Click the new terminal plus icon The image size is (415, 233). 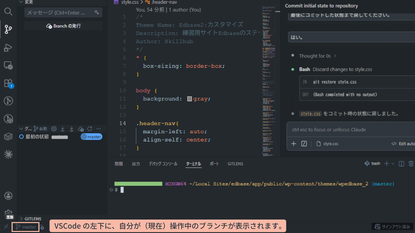387,164
